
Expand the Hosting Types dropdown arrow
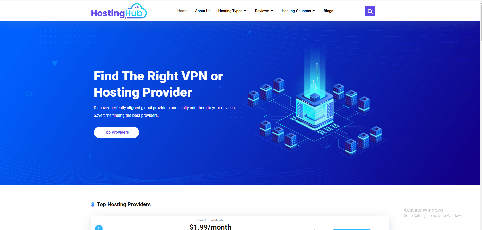[x=245, y=11]
